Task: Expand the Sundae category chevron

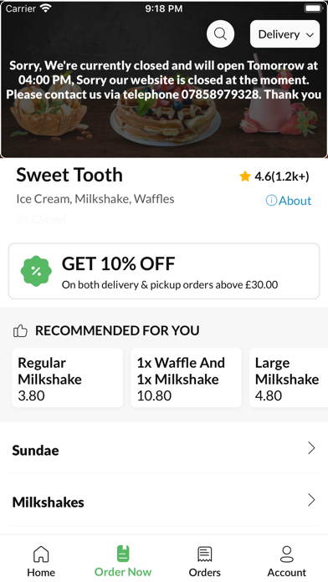Action: (311, 448)
